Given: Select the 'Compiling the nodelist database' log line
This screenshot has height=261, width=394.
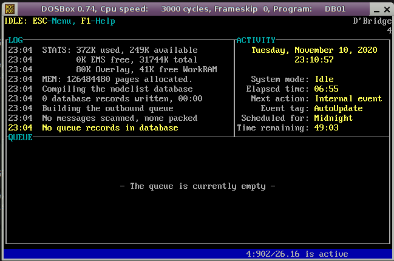Looking at the screenshot, I should 117,89.
